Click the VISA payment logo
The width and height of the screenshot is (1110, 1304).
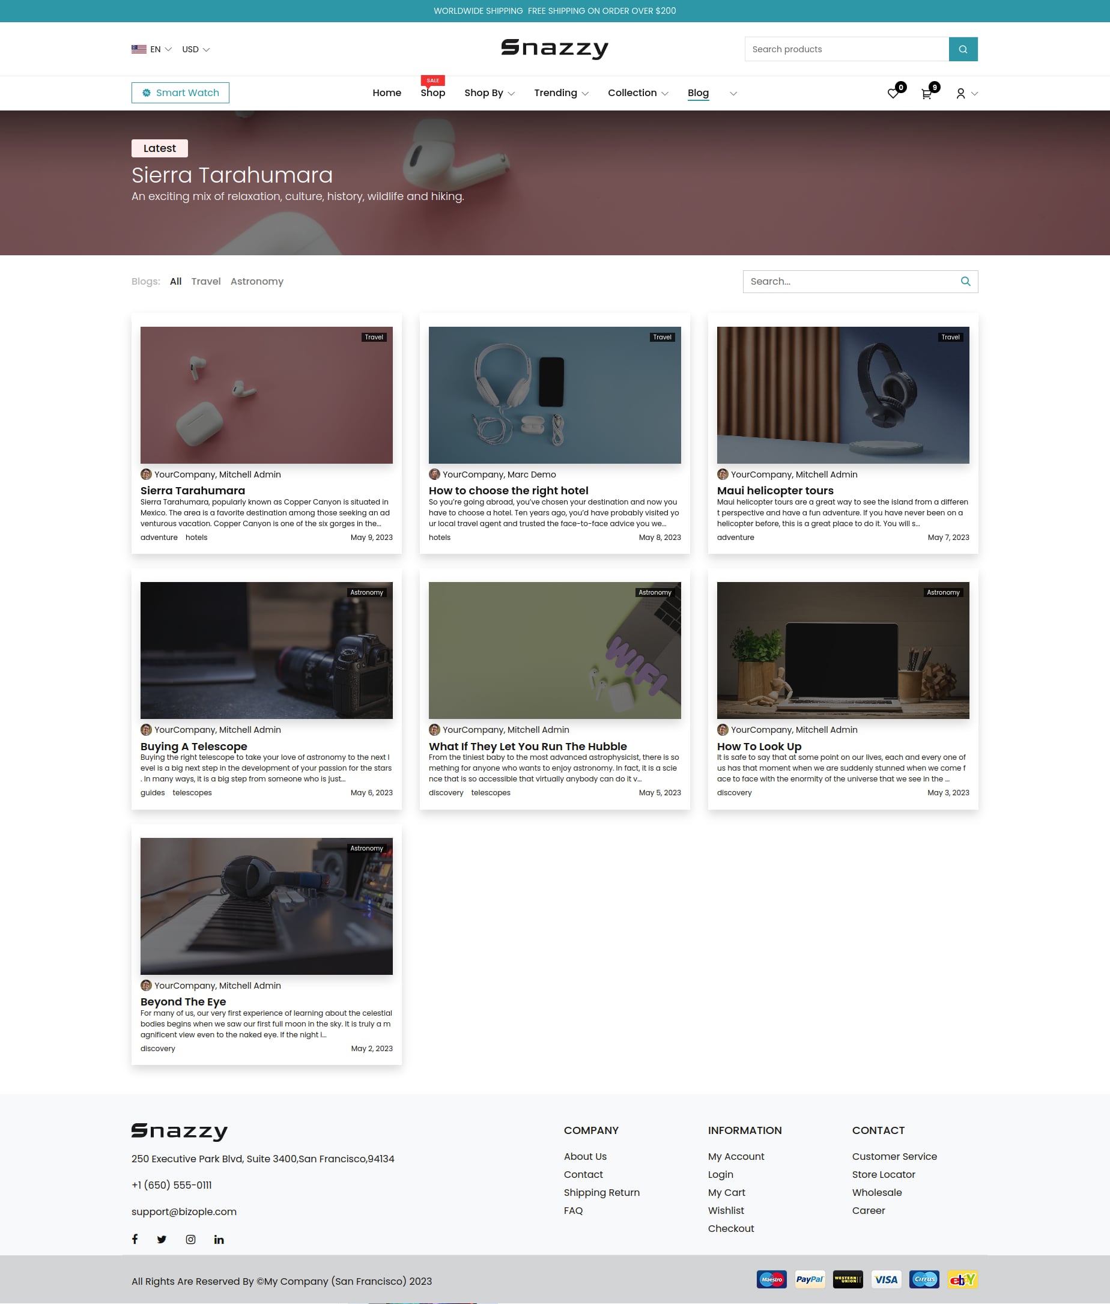[x=886, y=1279]
